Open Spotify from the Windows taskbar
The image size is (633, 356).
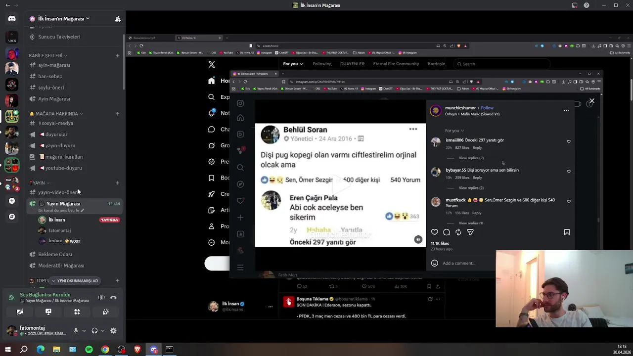[x=89, y=350]
